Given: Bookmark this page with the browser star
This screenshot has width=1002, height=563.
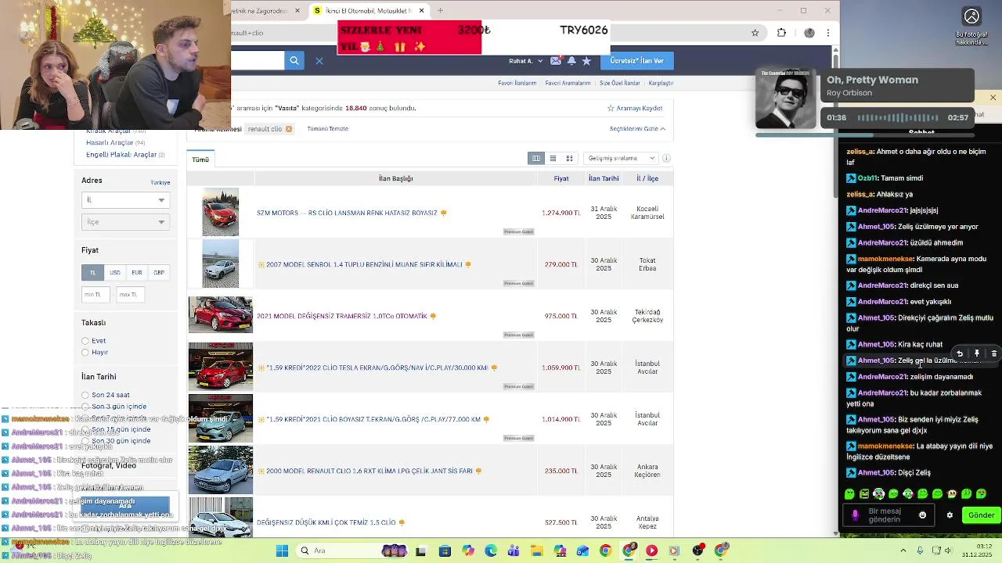Looking at the screenshot, I should 755,33.
